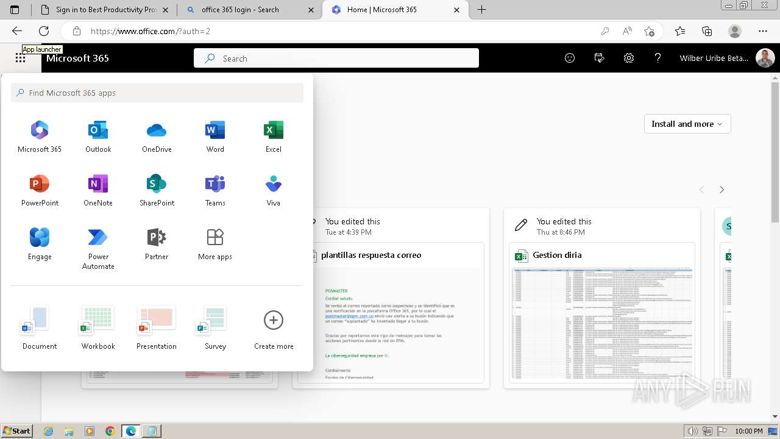
Task: Open Outlook from the app launcher
Action: coord(98,137)
